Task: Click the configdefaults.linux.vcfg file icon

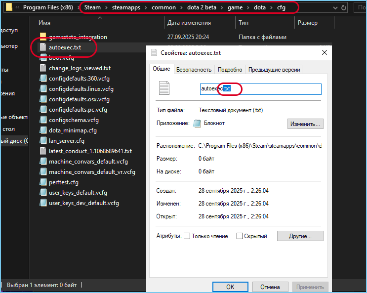Action: [x=43, y=89]
